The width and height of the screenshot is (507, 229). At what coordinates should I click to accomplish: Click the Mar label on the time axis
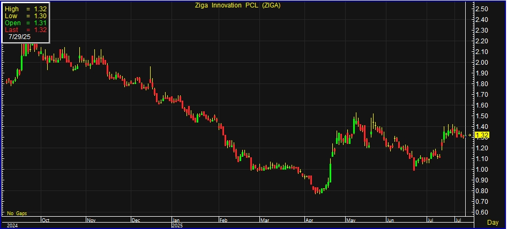tap(265, 220)
